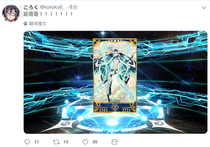The width and height of the screenshot is (210, 147).
Task: Translate the tweet via 翻译推文
Action: (38, 24)
